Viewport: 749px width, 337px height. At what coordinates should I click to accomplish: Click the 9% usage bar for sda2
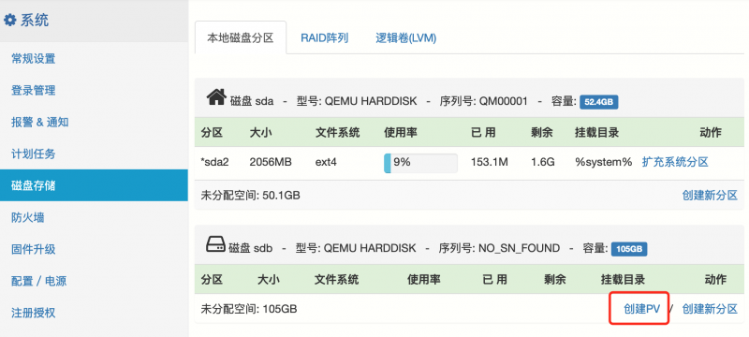[420, 162]
